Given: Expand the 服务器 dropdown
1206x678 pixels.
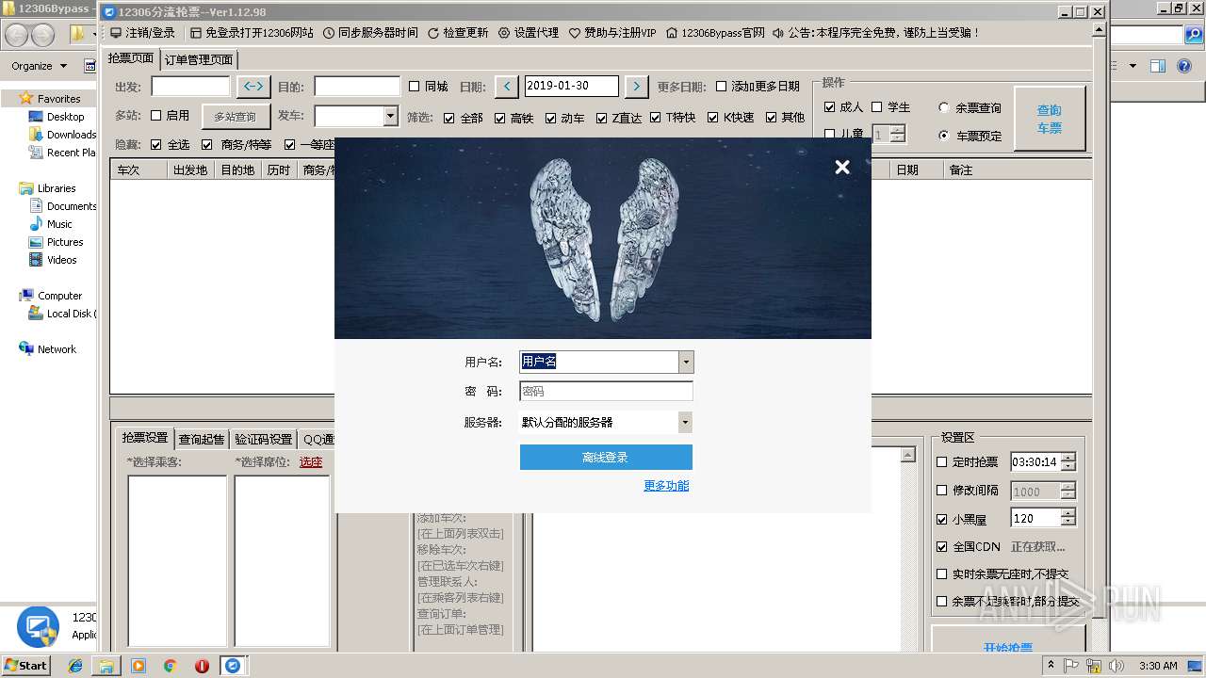Looking at the screenshot, I should 685,423.
